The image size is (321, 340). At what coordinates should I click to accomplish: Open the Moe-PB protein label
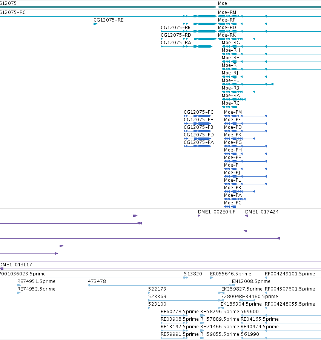point(232,188)
